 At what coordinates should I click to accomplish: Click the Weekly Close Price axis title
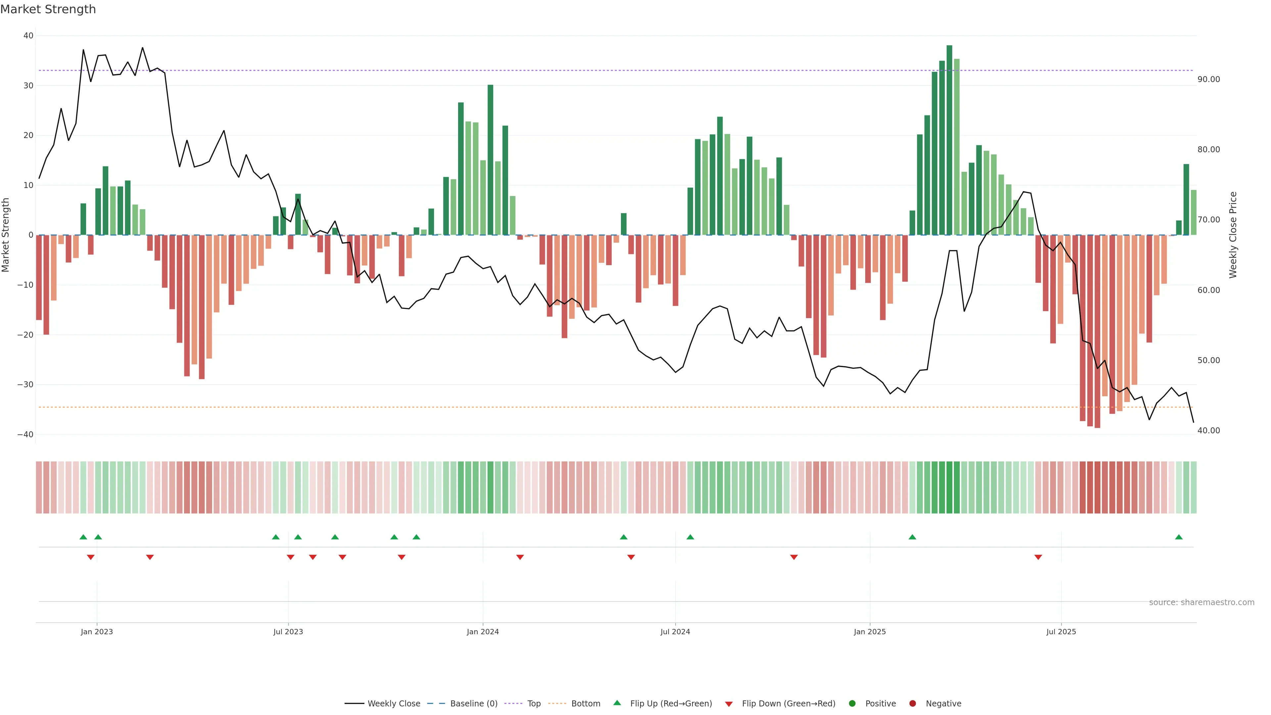click(1233, 235)
